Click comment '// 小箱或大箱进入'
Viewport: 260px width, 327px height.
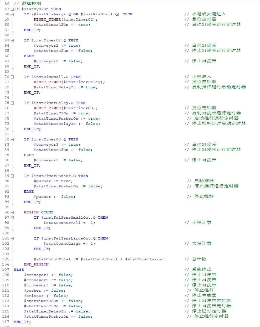tap(205, 14)
